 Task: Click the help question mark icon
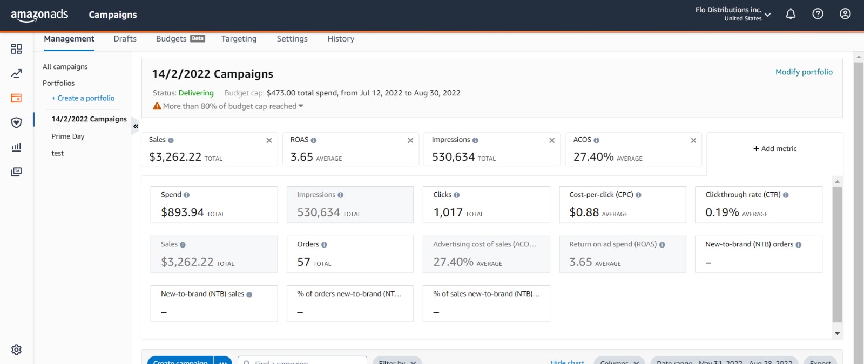818,14
